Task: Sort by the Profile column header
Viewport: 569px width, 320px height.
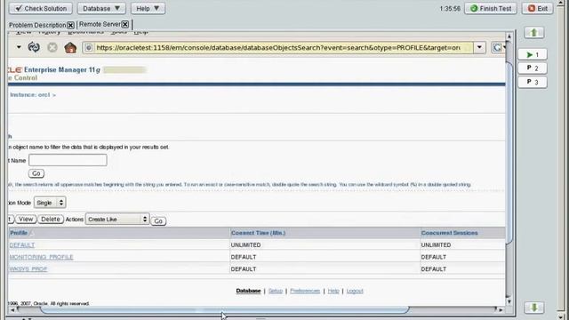Action: coord(19,233)
